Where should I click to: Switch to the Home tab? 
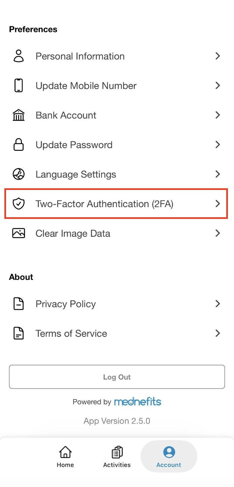pos(65,457)
